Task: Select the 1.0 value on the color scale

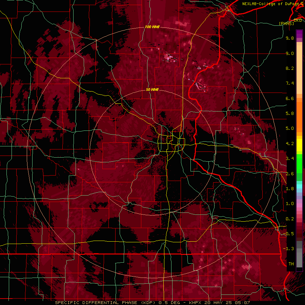Action: (290, 204)
